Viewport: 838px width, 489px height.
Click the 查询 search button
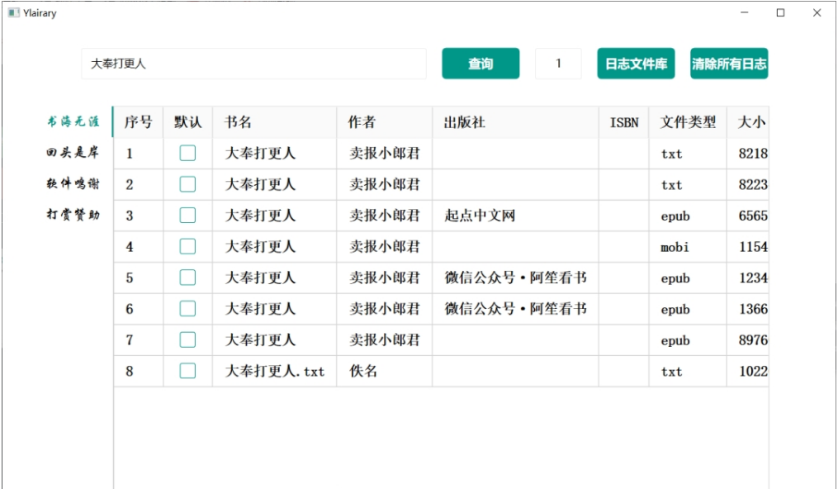point(481,64)
